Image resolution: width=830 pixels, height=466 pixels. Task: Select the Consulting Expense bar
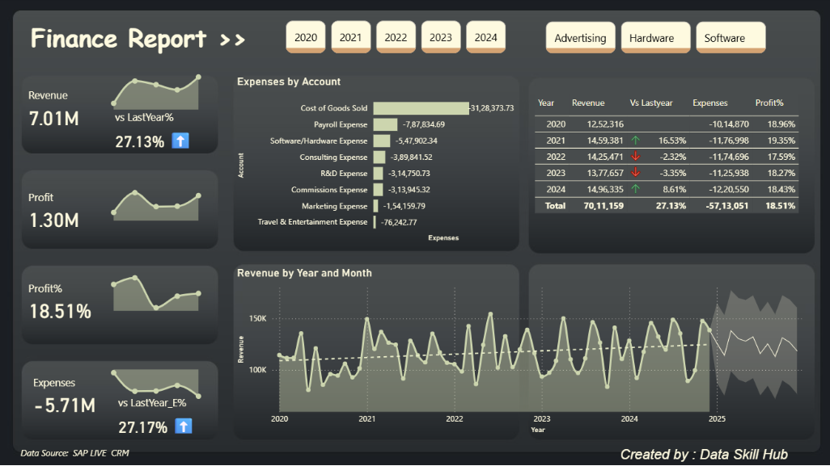coord(379,157)
